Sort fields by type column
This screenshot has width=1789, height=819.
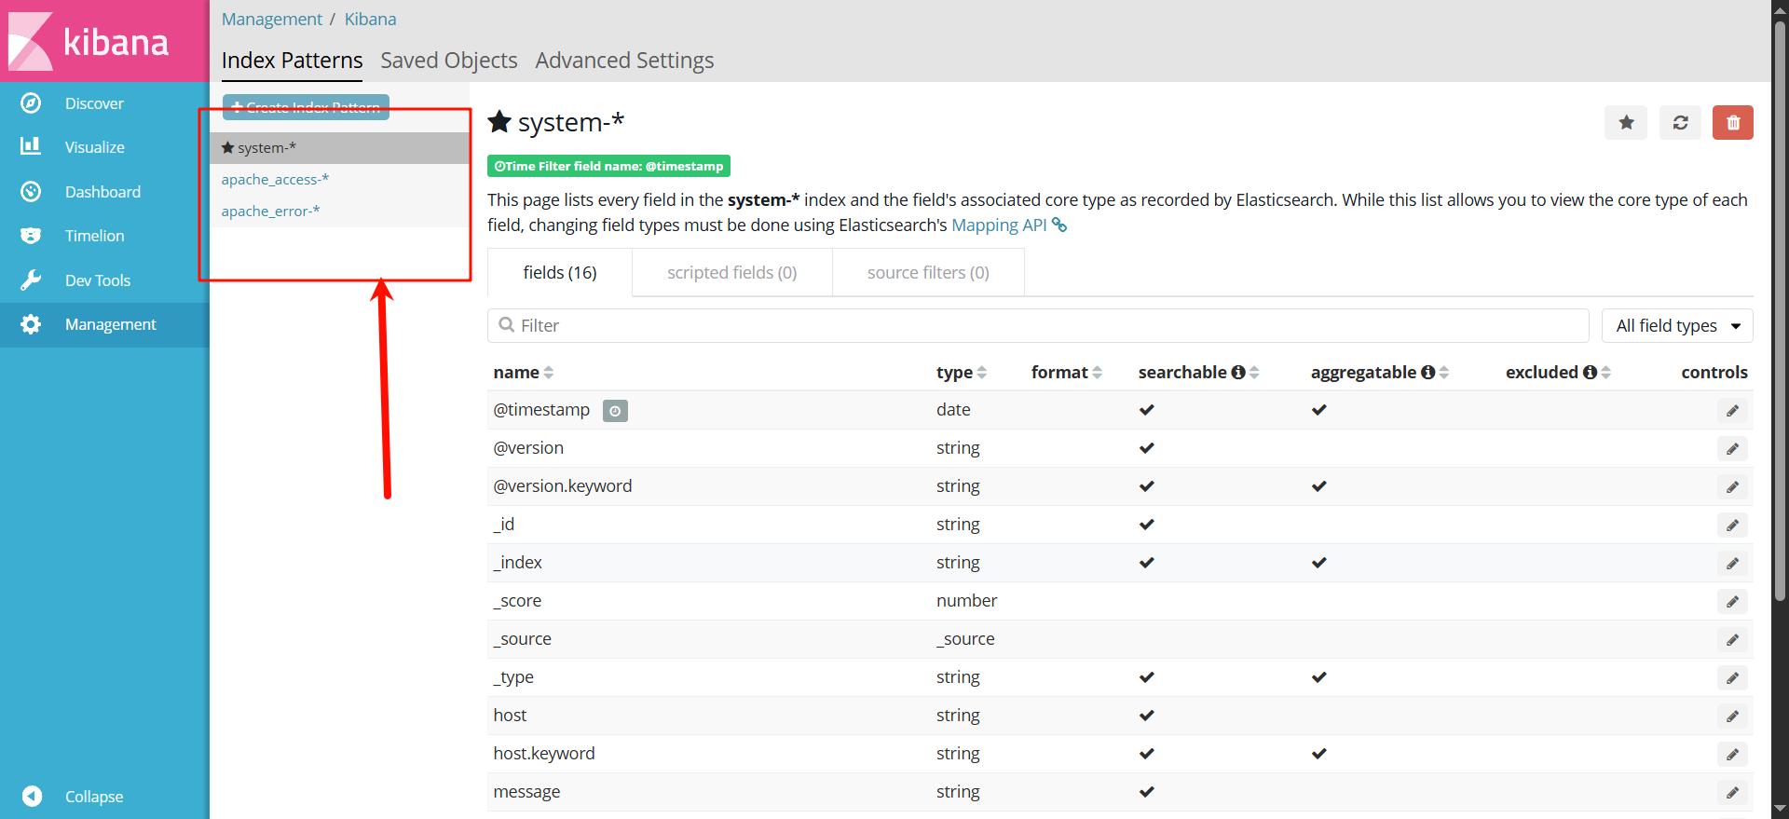[982, 373]
